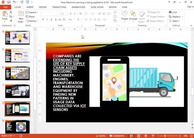194x138 pixels.
Task: Click the Find button
Action: pyautogui.click(x=173, y=12)
